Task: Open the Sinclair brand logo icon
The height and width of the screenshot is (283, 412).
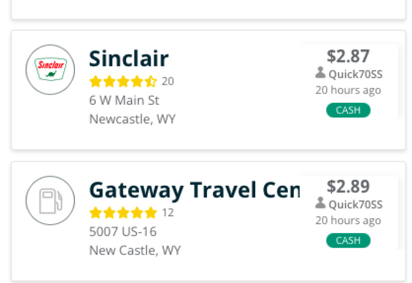Action: point(50,69)
